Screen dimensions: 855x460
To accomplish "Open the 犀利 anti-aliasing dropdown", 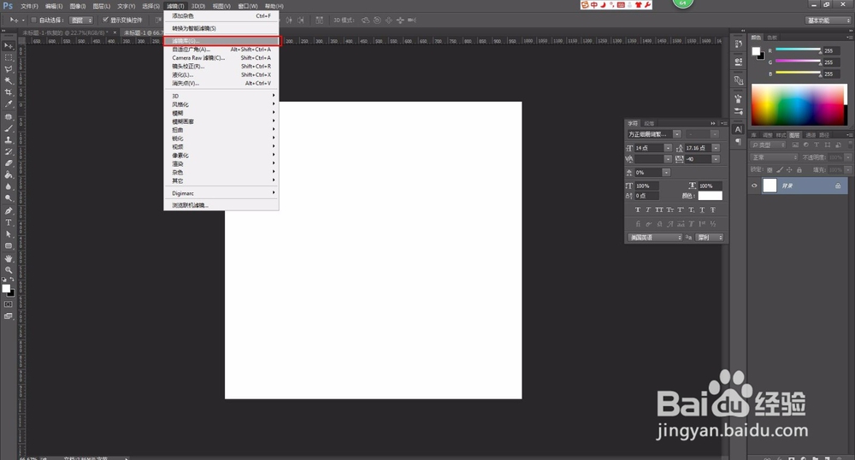I will 710,238.
